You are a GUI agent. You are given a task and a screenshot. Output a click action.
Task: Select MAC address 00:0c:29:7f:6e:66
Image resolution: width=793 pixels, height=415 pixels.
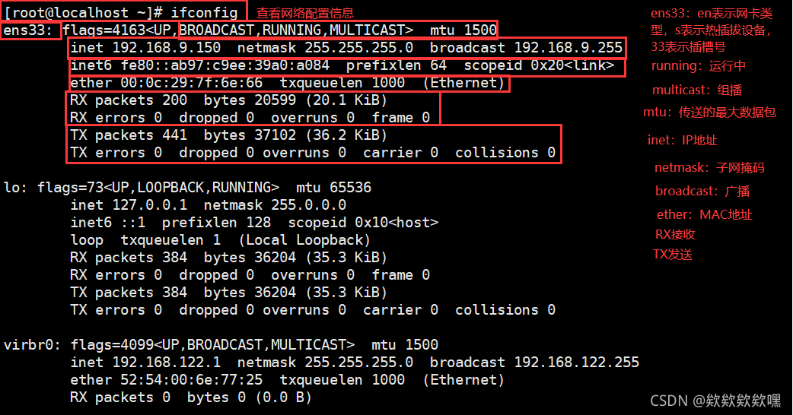point(191,83)
